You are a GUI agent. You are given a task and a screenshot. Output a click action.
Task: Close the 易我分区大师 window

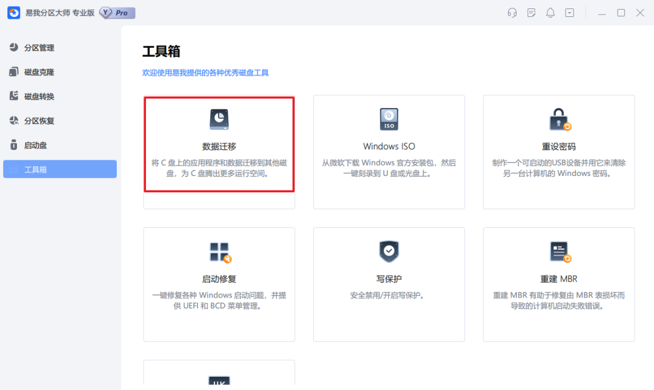[x=640, y=13]
